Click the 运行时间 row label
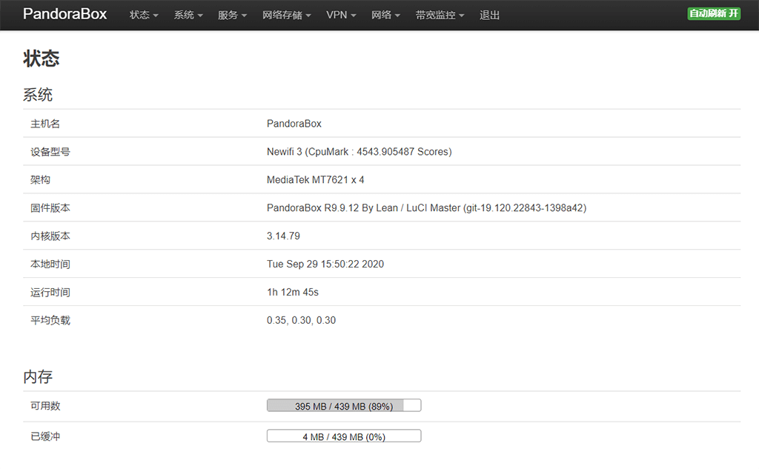 click(x=50, y=292)
